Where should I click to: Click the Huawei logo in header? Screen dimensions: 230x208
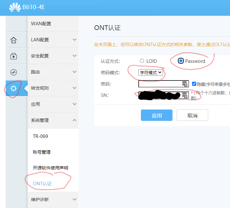point(15,7)
